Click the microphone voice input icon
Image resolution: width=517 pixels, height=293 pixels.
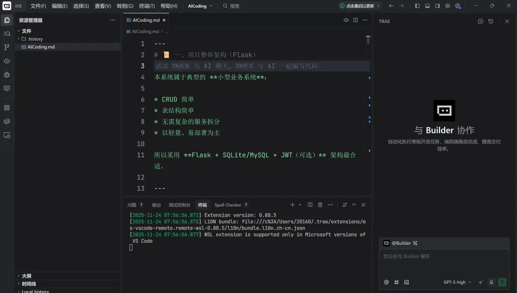[x=491, y=282]
